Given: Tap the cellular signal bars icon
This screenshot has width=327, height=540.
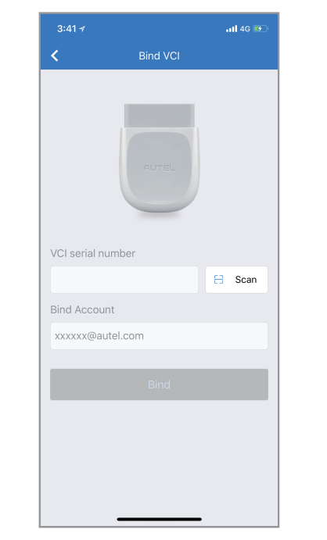Looking at the screenshot, I should [x=232, y=29].
